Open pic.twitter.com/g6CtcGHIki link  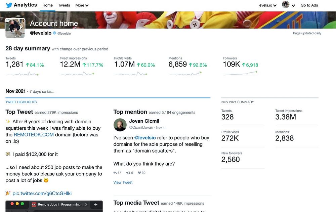pos(42,193)
